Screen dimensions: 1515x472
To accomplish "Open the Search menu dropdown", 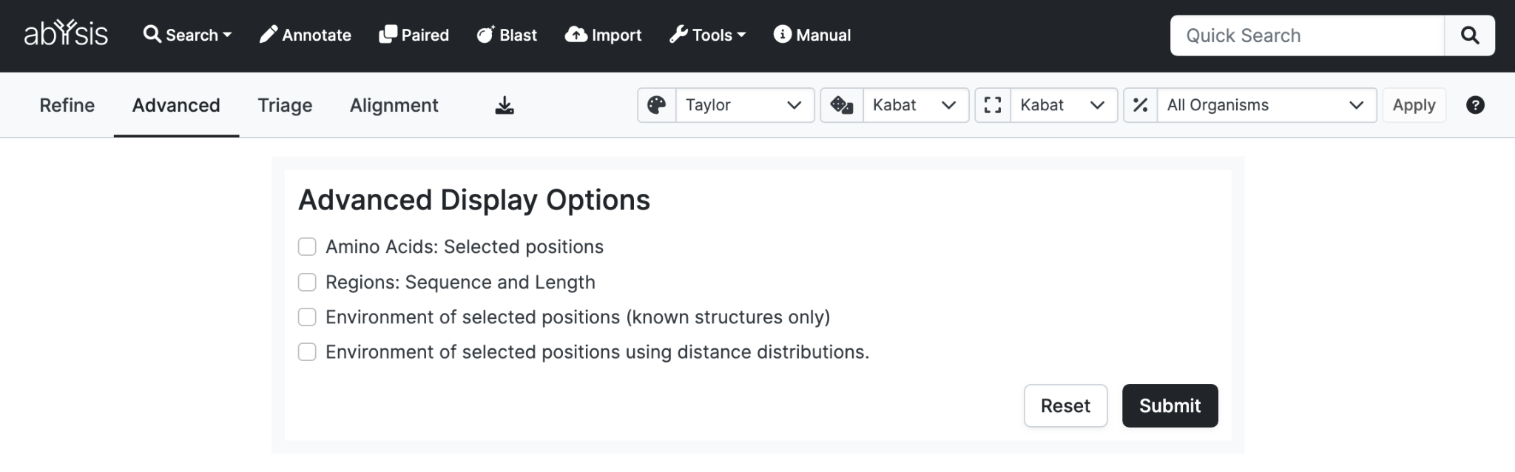I will [188, 35].
